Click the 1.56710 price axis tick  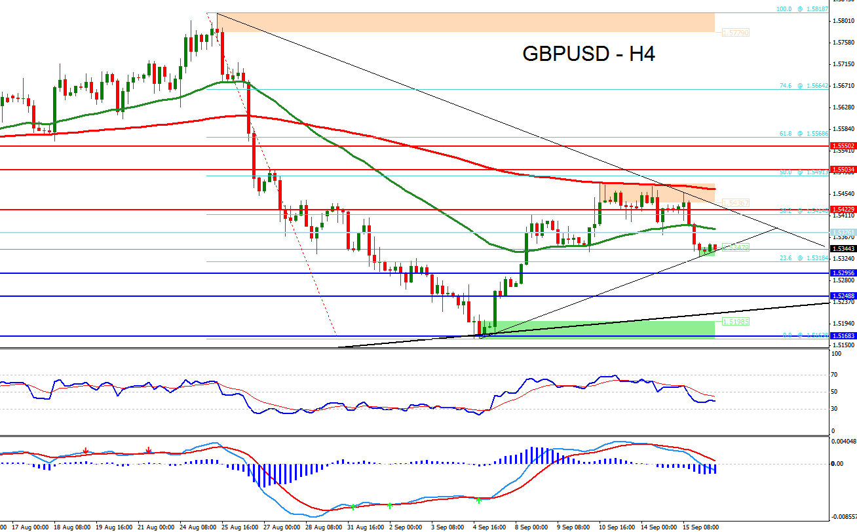[x=843, y=86]
